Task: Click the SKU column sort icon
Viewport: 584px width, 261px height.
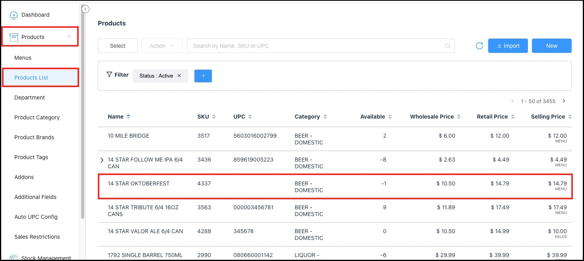Action: point(214,117)
